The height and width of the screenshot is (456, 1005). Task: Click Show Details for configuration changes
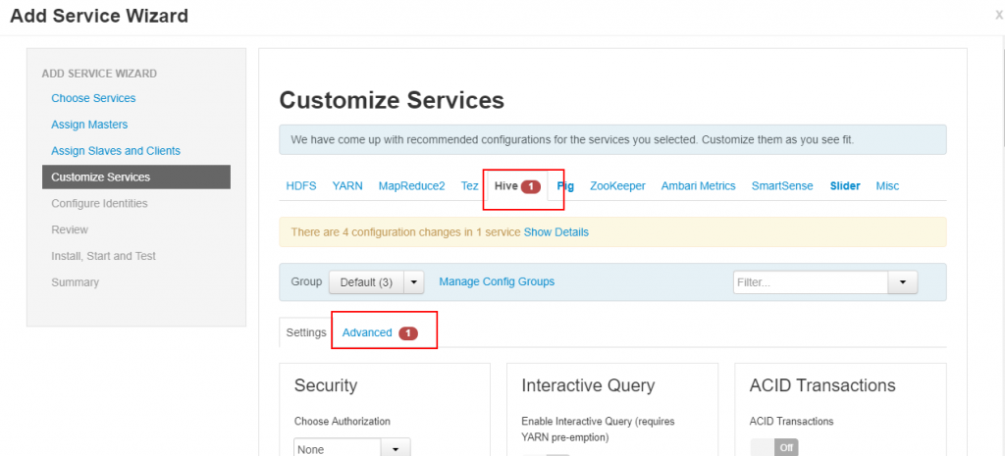click(x=556, y=231)
